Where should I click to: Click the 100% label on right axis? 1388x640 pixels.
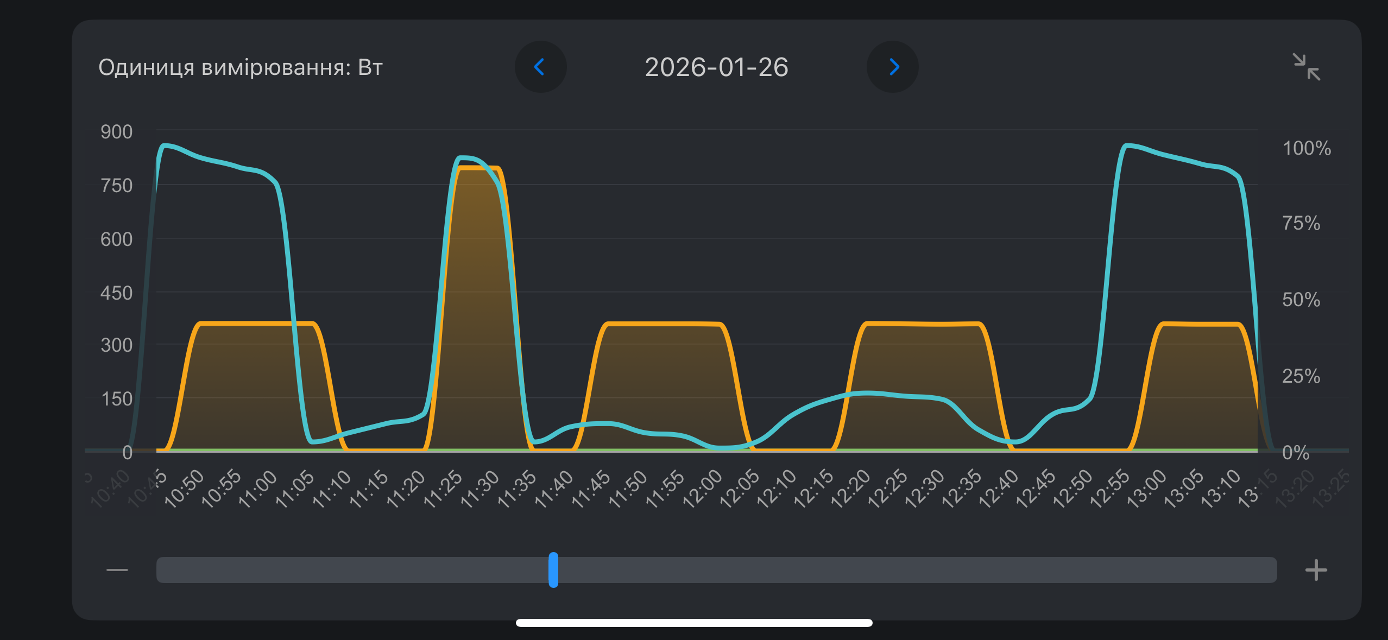pyautogui.click(x=1307, y=148)
